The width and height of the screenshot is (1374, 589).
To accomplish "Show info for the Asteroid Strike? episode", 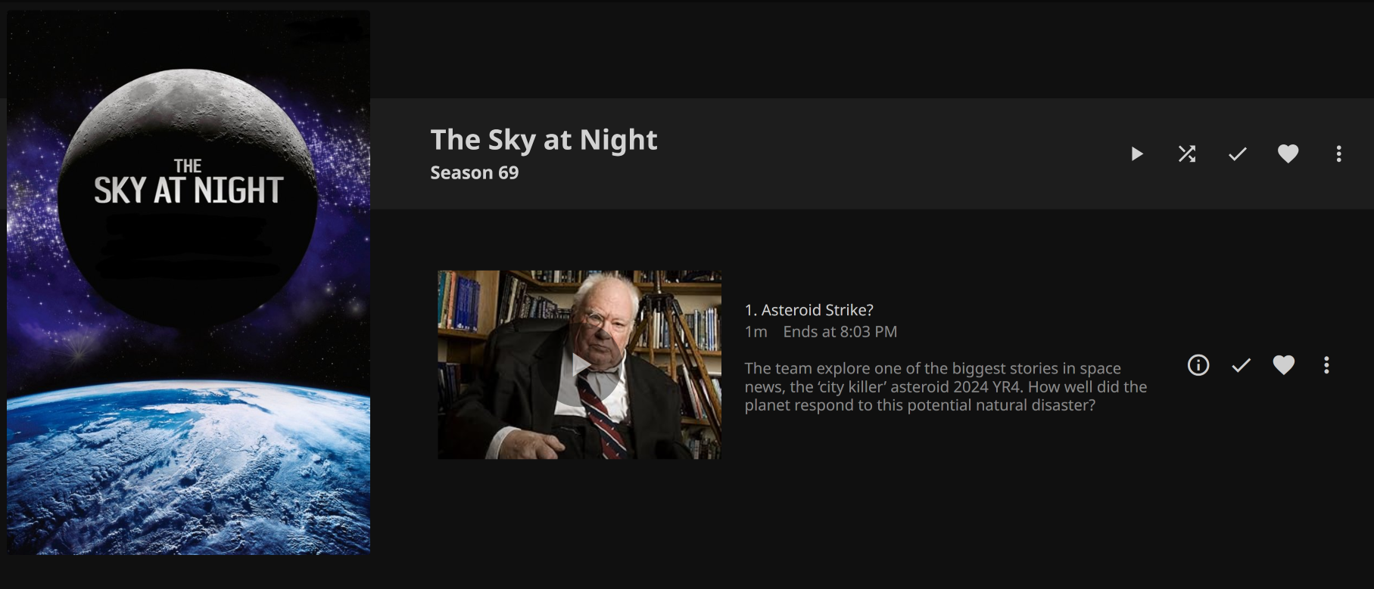I will (1198, 365).
